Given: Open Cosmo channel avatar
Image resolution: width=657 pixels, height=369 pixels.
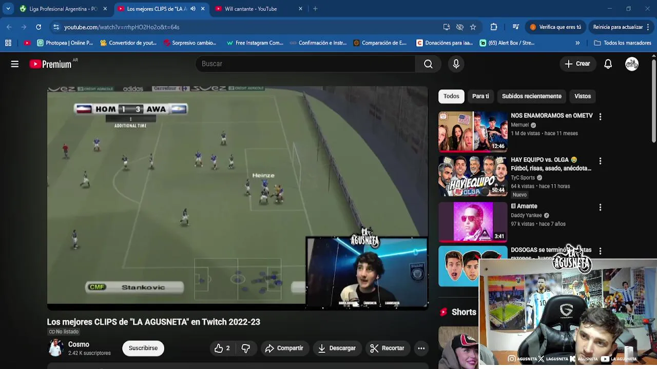Looking at the screenshot, I should pos(55,348).
